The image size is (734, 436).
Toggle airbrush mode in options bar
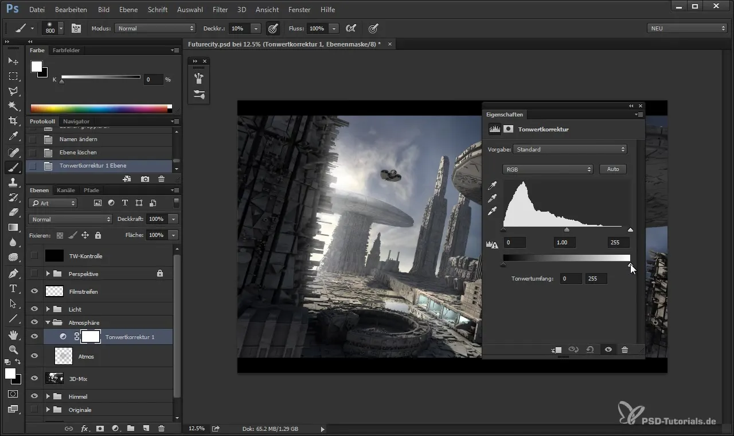pyautogui.click(x=350, y=28)
